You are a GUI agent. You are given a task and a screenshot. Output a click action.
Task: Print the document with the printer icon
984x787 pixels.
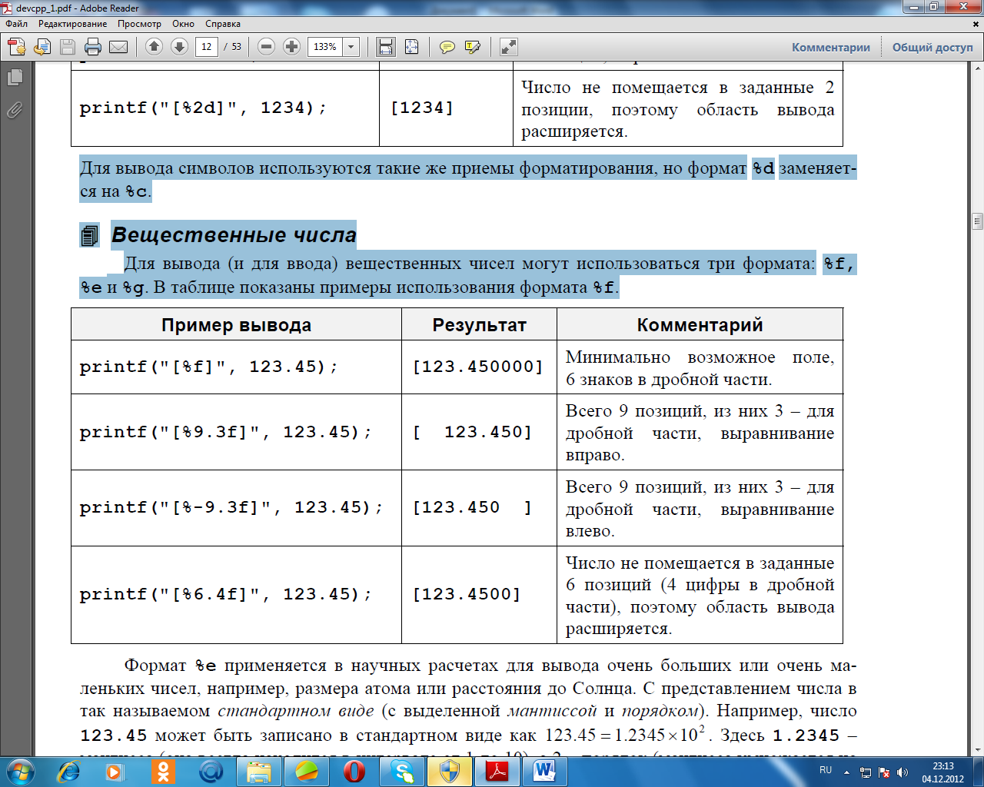pos(93,47)
